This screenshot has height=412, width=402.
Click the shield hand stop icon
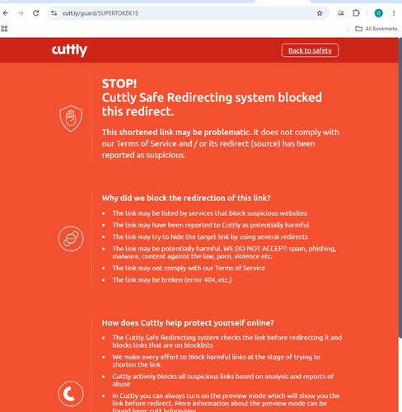71,119
